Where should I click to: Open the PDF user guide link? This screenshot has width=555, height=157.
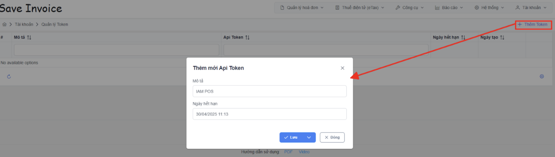(x=288, y=152)
